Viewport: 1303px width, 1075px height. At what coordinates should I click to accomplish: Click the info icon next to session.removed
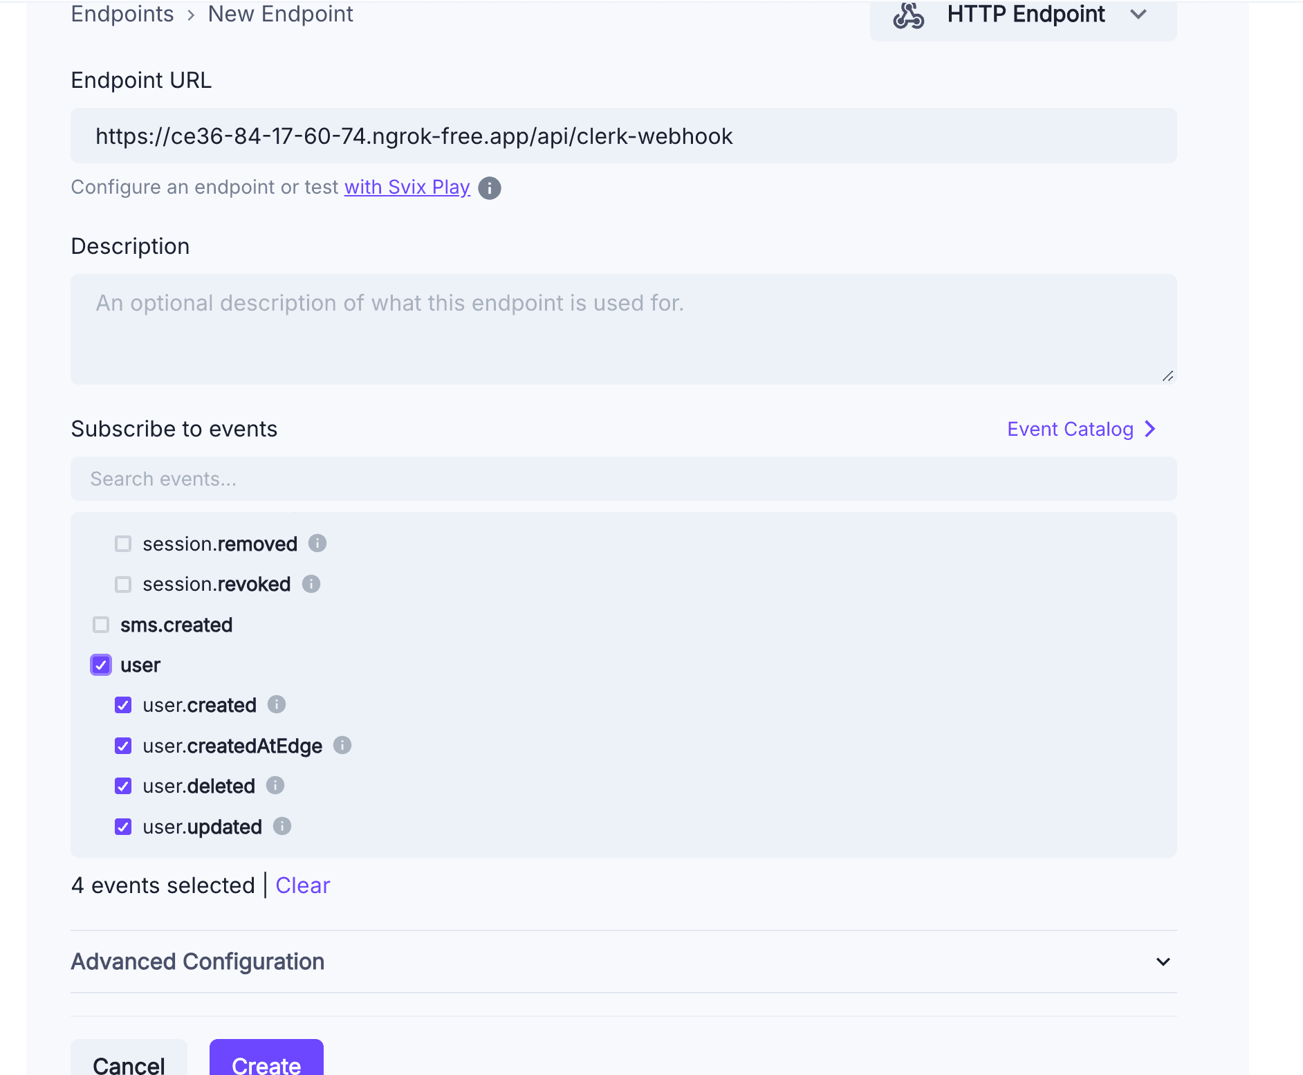(x=317, y=543)
